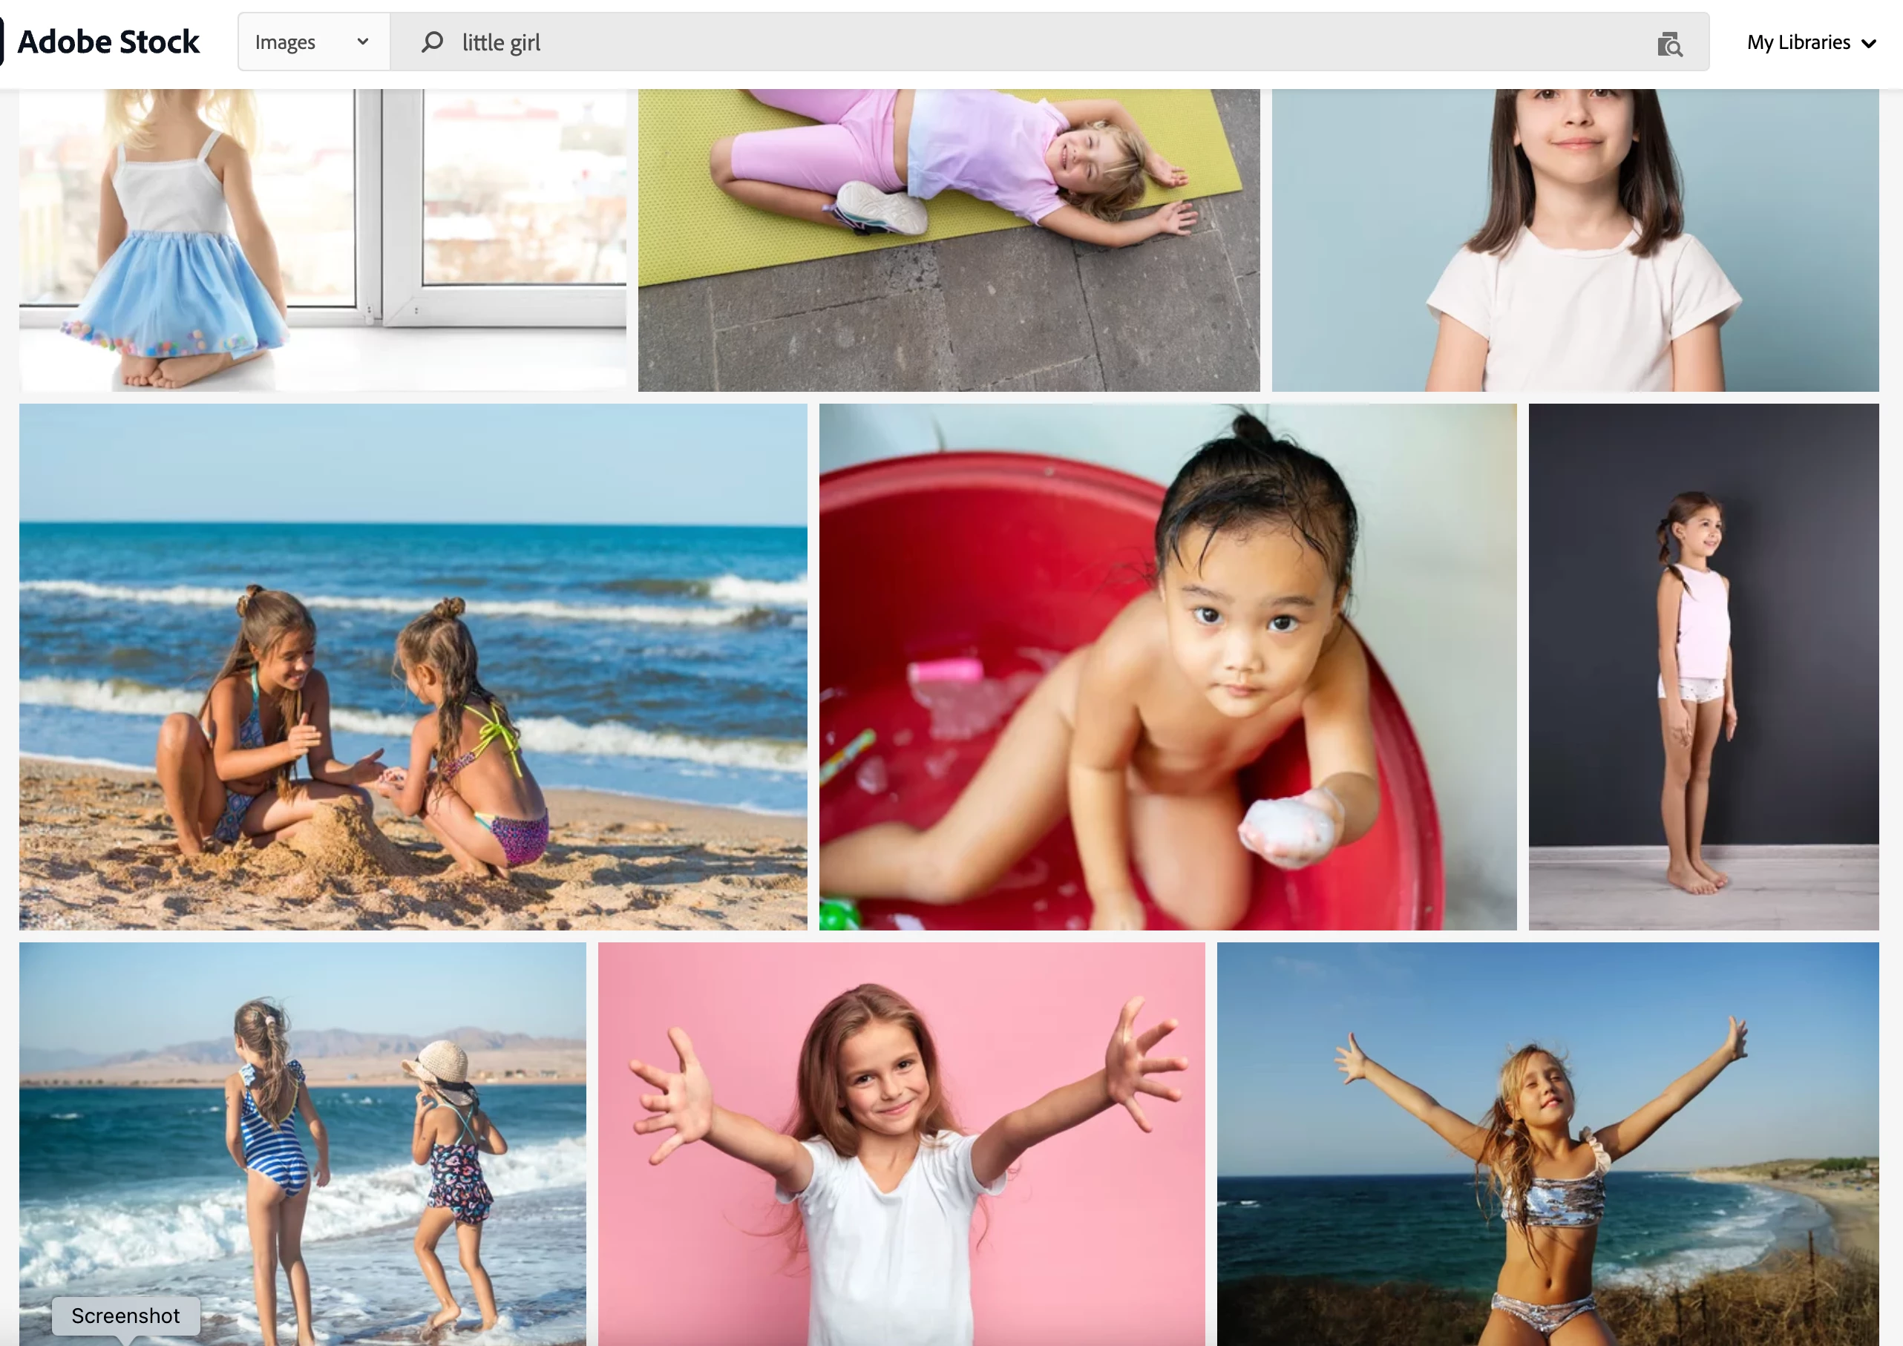Click empty area of the search field

click(1078, 42)
